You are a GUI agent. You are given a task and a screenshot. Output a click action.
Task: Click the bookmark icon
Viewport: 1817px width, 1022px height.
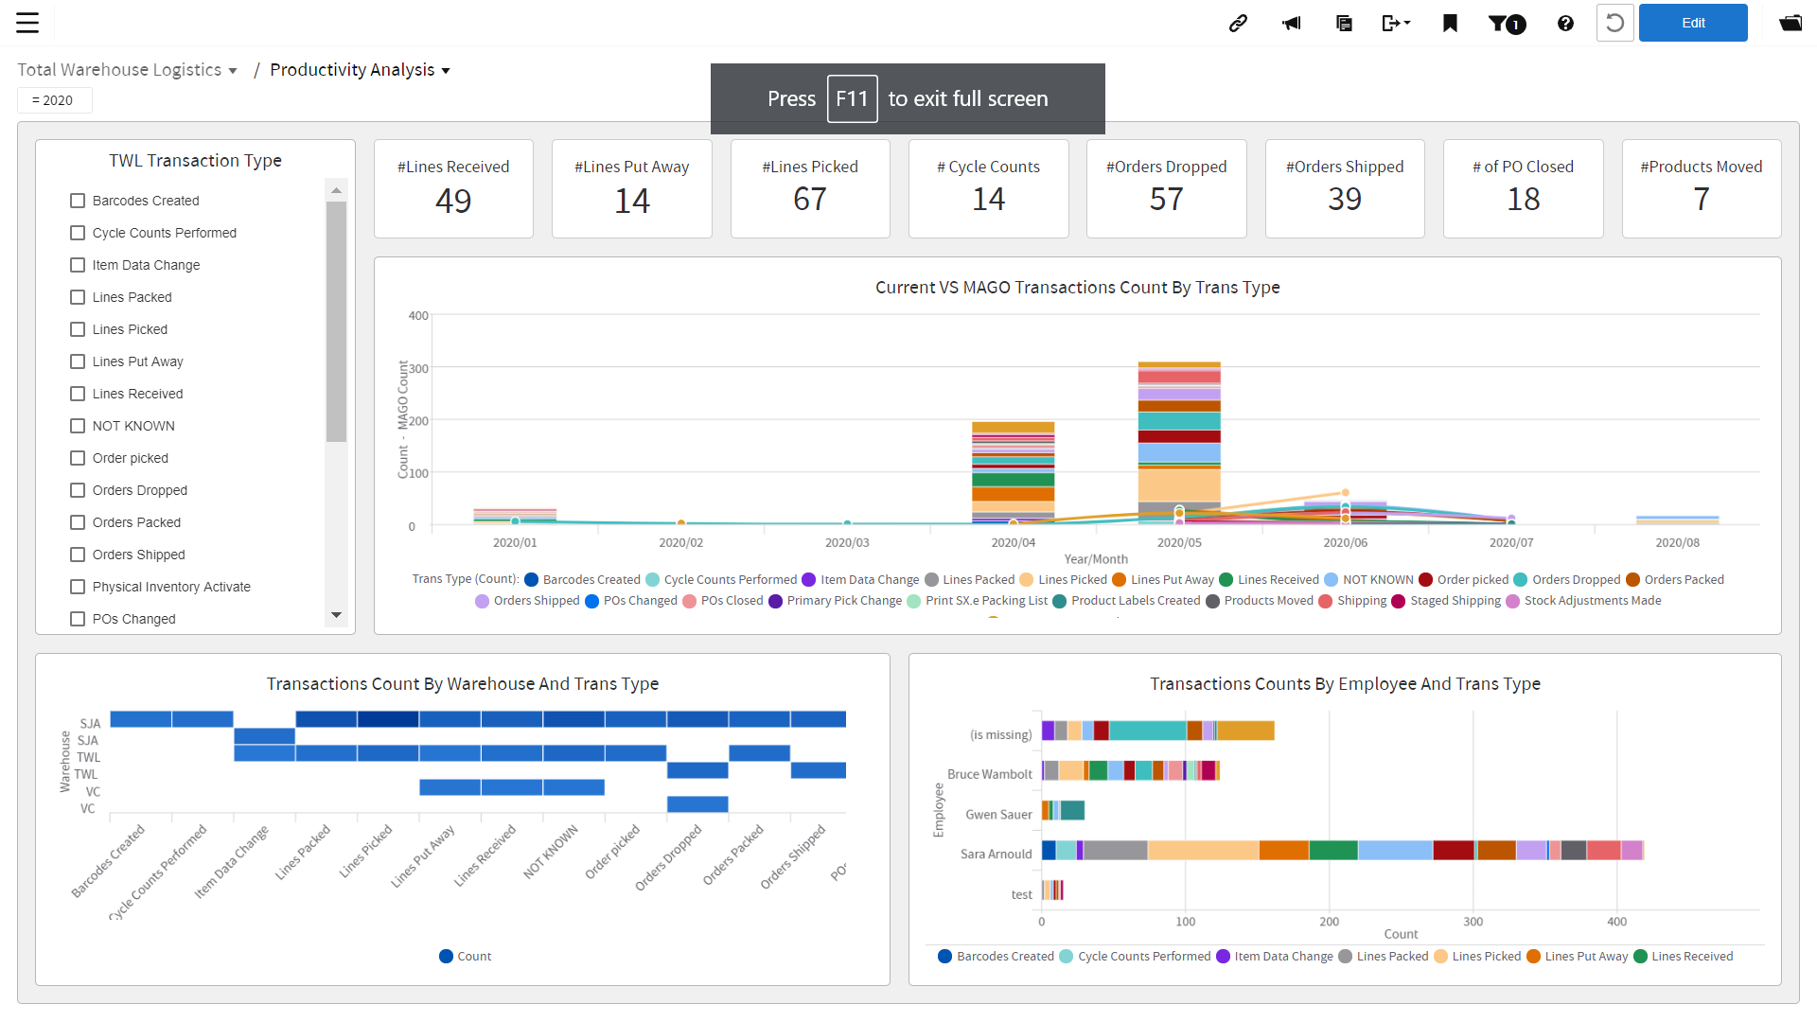click(x=1449, y=23)
